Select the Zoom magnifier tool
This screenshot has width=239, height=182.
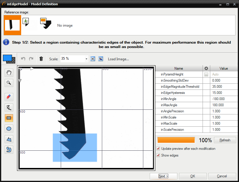[9, 83]
